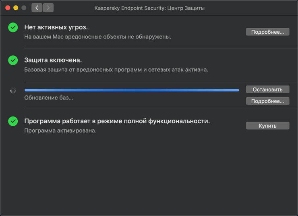
Task: Click the green checkmark beside "Защита включена"
Action: 13,60
